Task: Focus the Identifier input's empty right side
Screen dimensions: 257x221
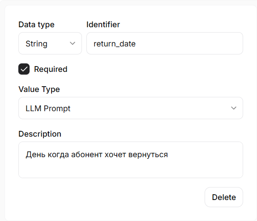Action: [188, 43]
